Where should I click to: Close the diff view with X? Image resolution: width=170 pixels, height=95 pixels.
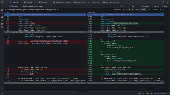coord(163,9)
